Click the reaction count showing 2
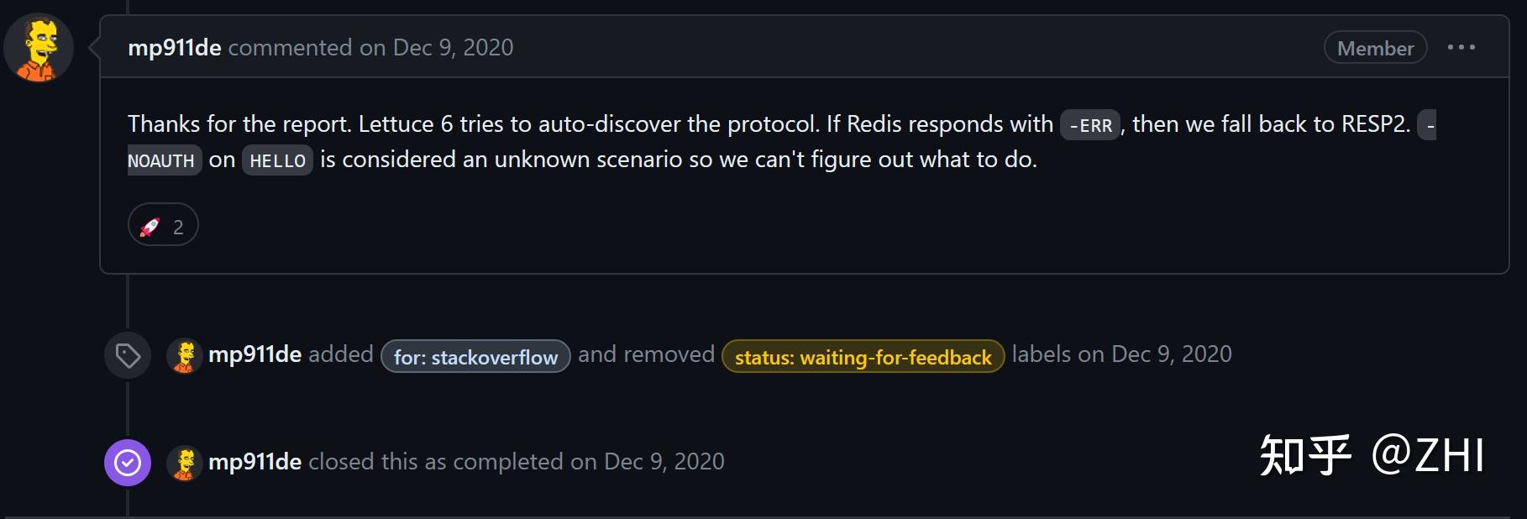This screenshot has height=519, width=1527. coord(177,224)
